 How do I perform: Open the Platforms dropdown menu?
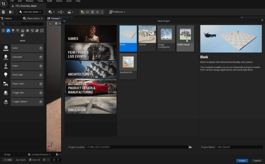117,12
